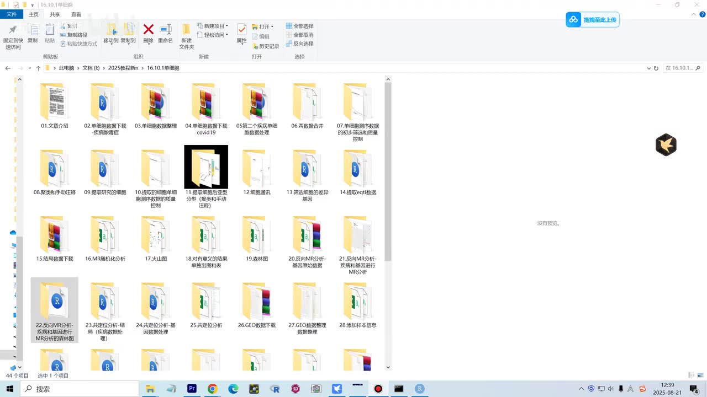Click the Back navigation arrow
Viewport: 707px width, 397px height.
(x=8, y=68)
